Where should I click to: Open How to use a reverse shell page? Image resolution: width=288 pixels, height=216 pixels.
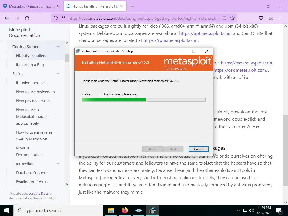34,136
